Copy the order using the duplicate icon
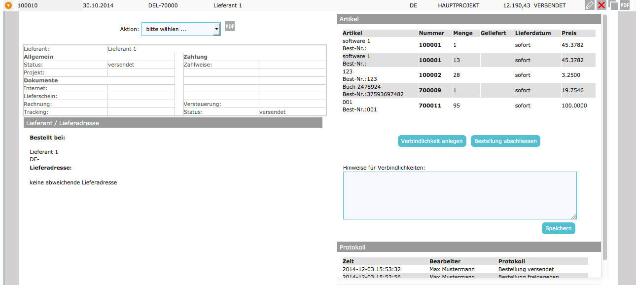This screenshot has height=285, width=636. click(x=613, y=5)
